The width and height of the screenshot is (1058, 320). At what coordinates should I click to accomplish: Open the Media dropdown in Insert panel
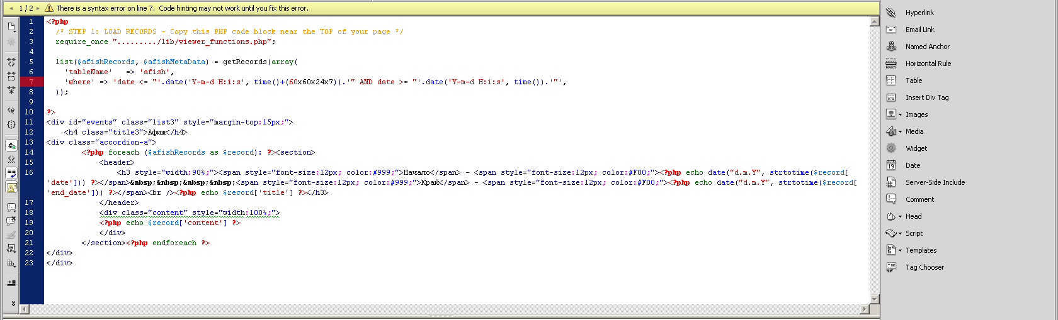tap(900, 131)
